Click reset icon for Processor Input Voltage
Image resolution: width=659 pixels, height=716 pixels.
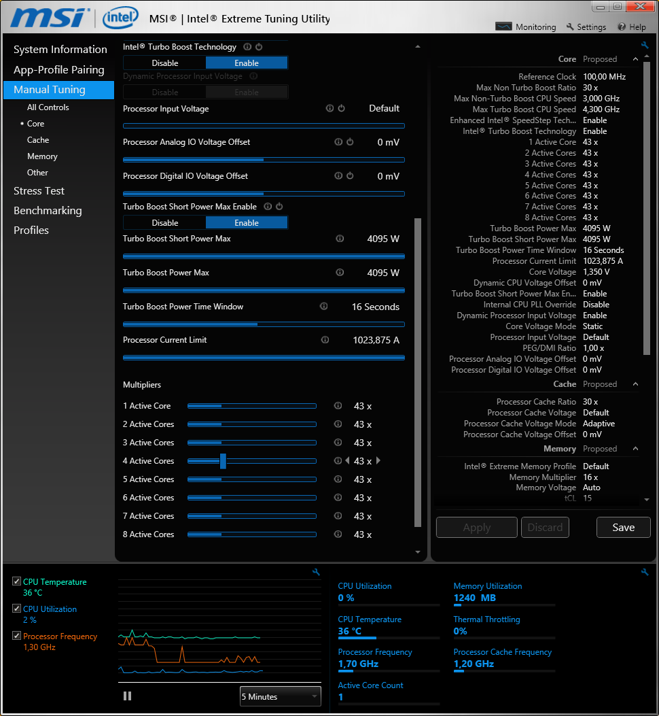(341, 108)
